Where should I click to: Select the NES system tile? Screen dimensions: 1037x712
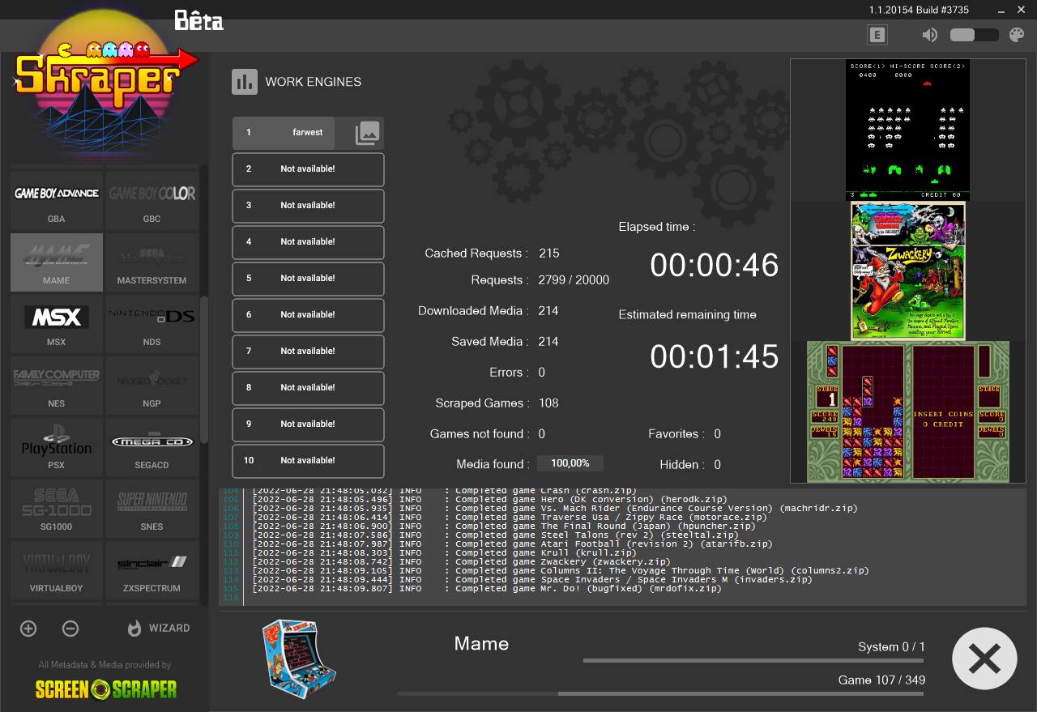click(57, 385)
